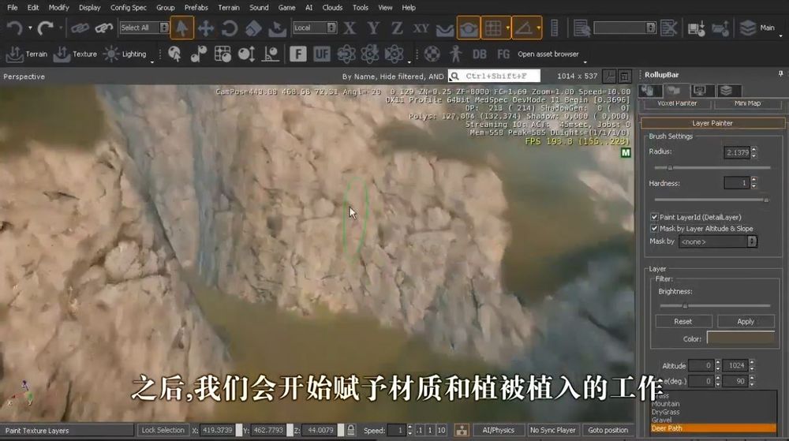
Task: Select the terrain selection tool icon
Action: 277,28
